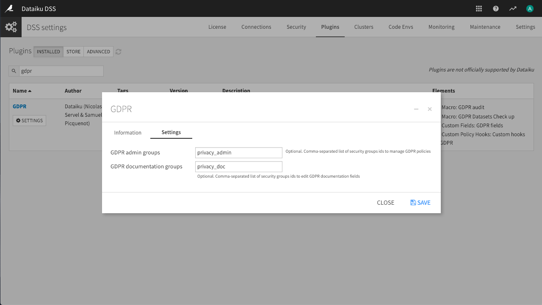The height and width of the screenshot is (305, 542).
Task: Switch to Installed plugins view
Action: (x=48, y=52)
